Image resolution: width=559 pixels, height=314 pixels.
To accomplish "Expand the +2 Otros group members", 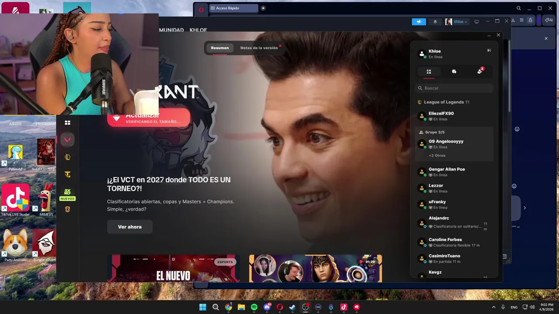I will pos(437,155).
